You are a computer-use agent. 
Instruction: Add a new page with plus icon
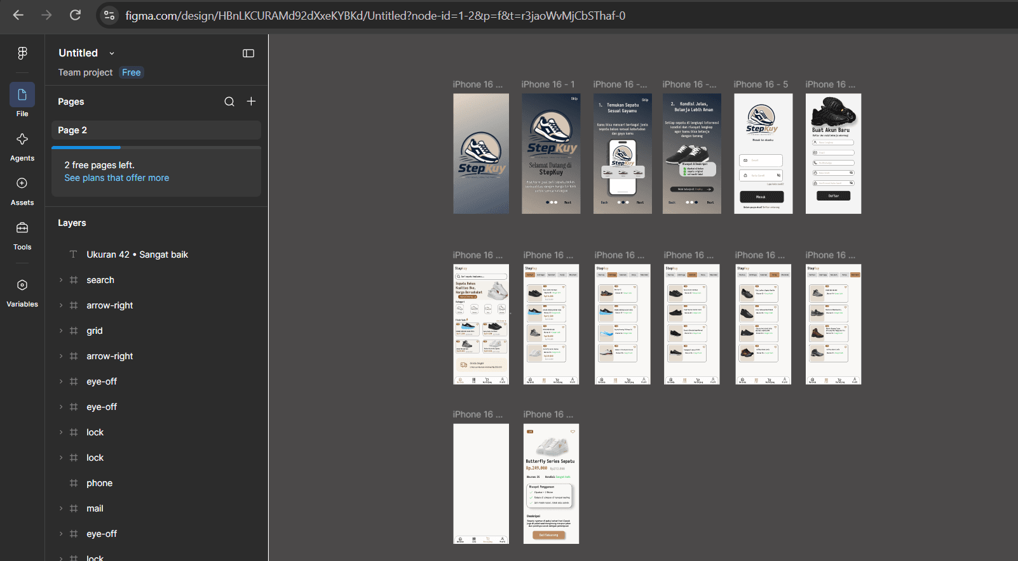251,102
